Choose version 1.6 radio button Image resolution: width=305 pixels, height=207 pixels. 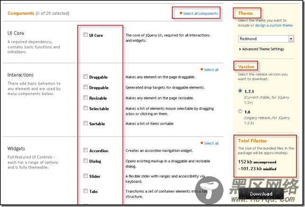coord(240,111)
